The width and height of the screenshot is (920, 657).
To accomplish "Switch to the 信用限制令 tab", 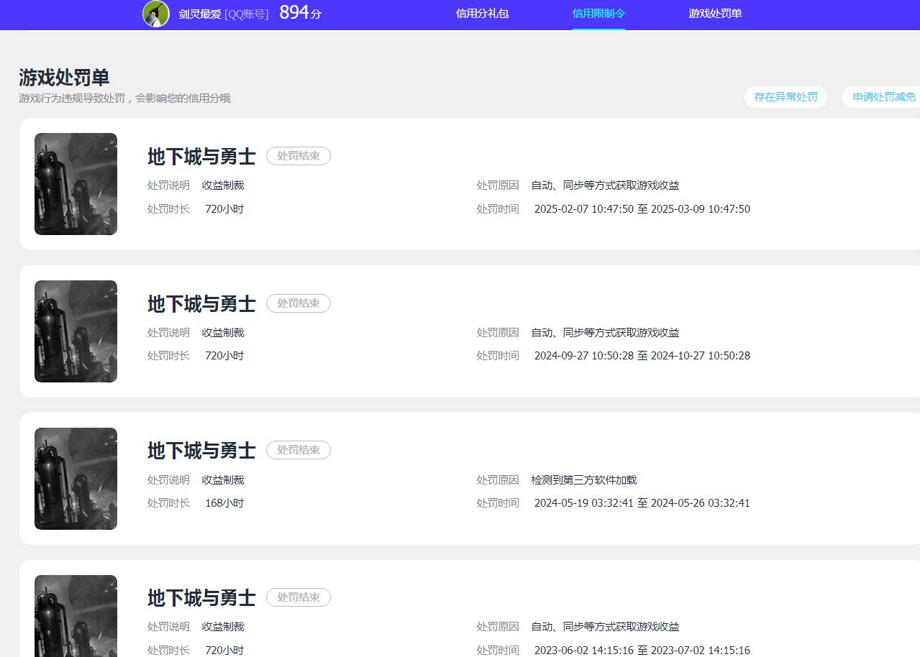I will tap(598, 13).
